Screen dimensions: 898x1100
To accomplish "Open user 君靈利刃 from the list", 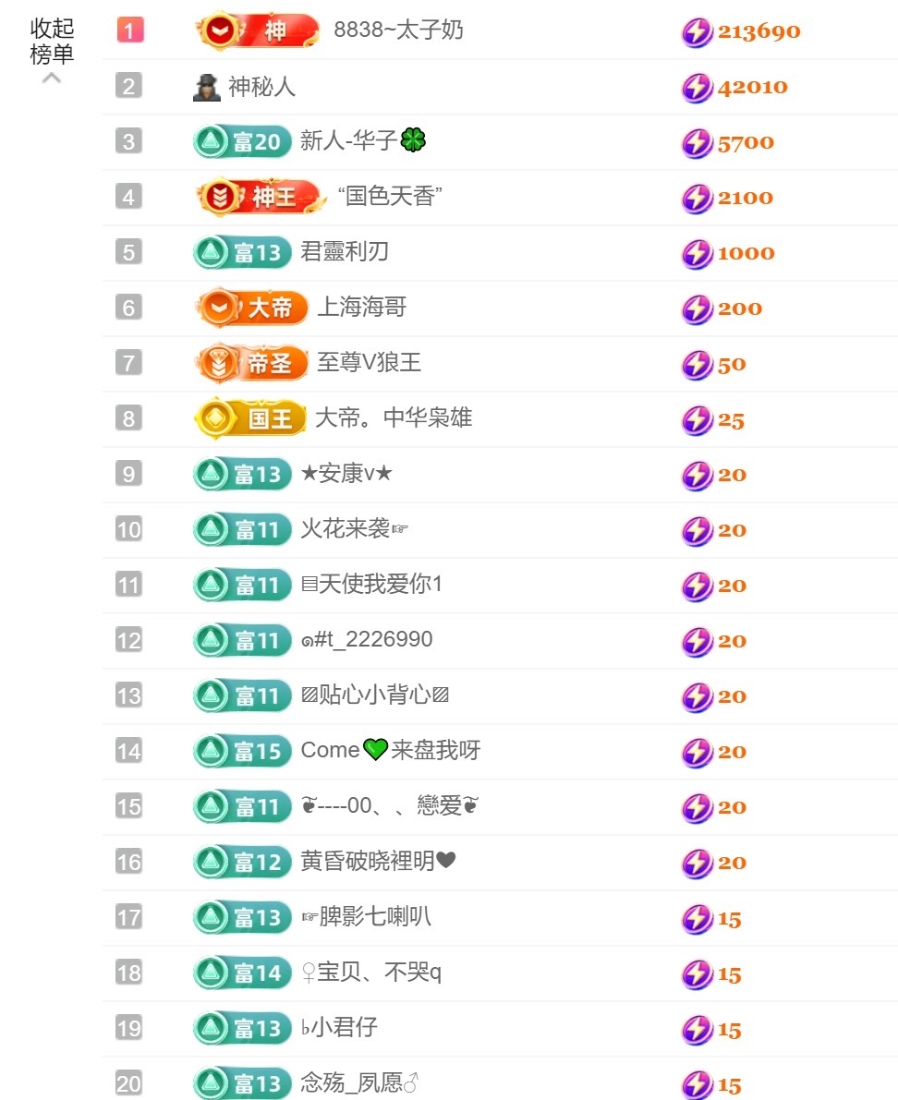I will tap(345, 252).
